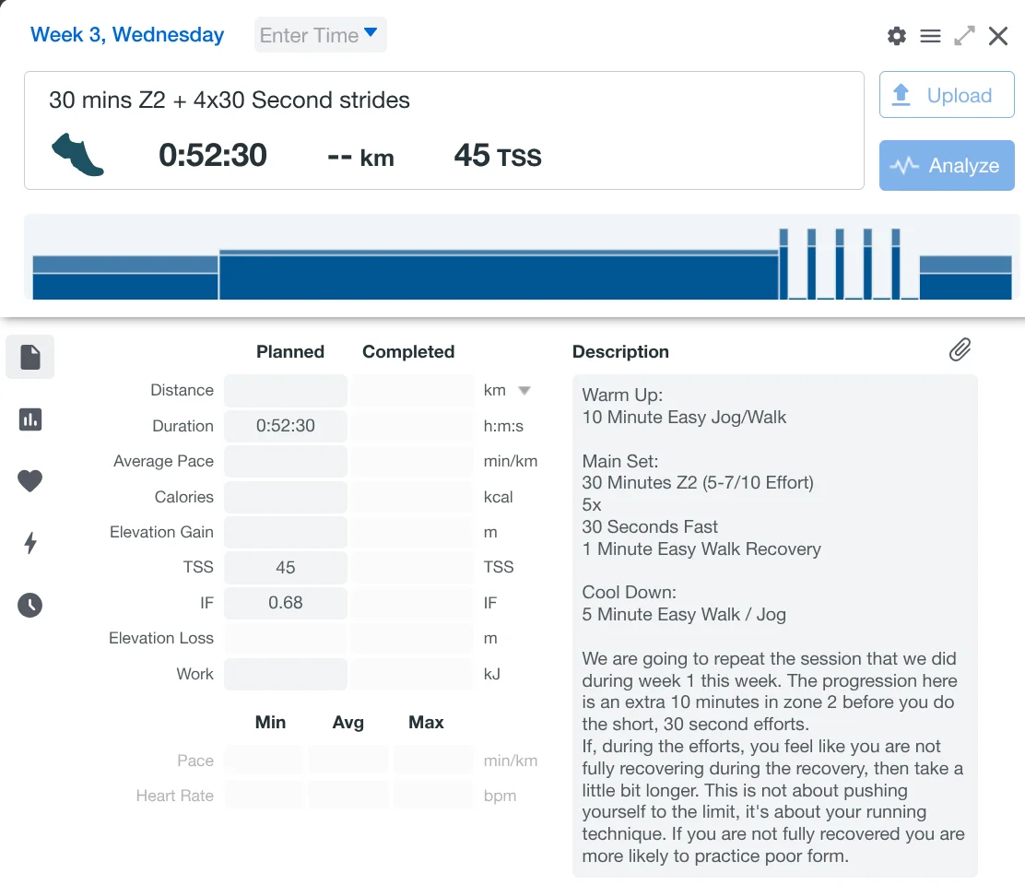This screenshot has width=1025, height=885.
Task: Click the Planned Duration field
Action: [286, 426]
